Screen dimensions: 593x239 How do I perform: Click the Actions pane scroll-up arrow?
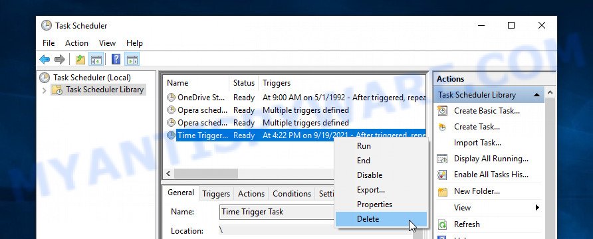coord(550,92)
